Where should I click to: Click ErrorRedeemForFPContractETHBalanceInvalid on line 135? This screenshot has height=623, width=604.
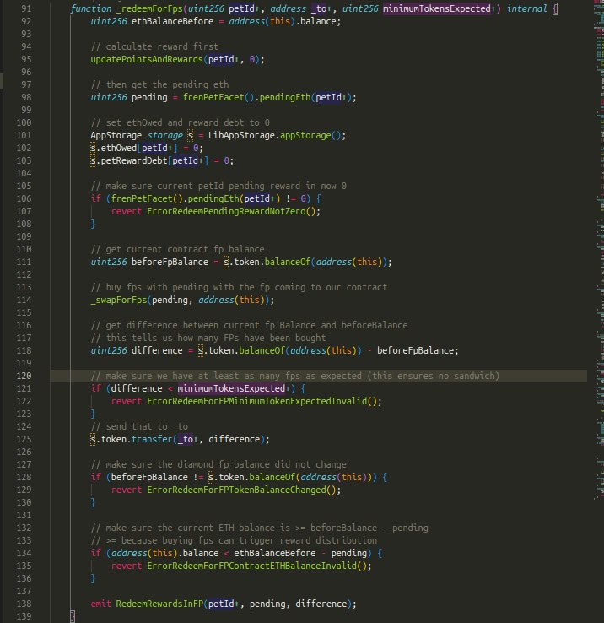(x=251, y=566)
